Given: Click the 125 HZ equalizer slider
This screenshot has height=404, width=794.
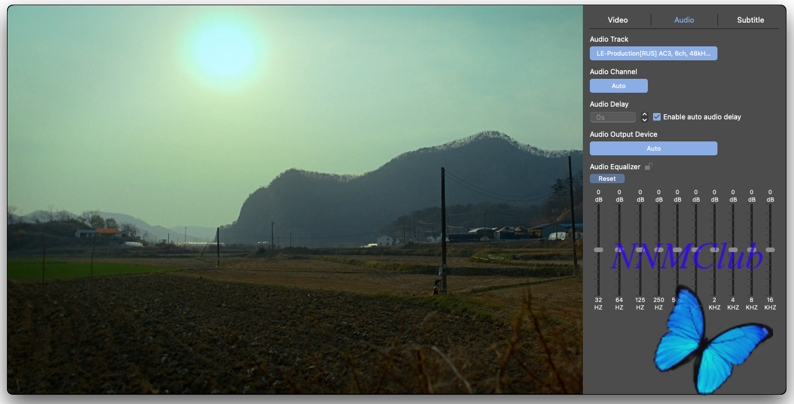Looking at the screenshot, I should (x=640, y=250).
